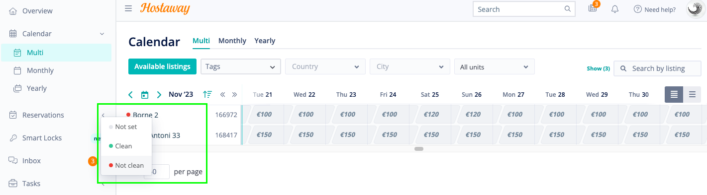Click the Available listings button
707x195 pixels.
coord(162,66)
